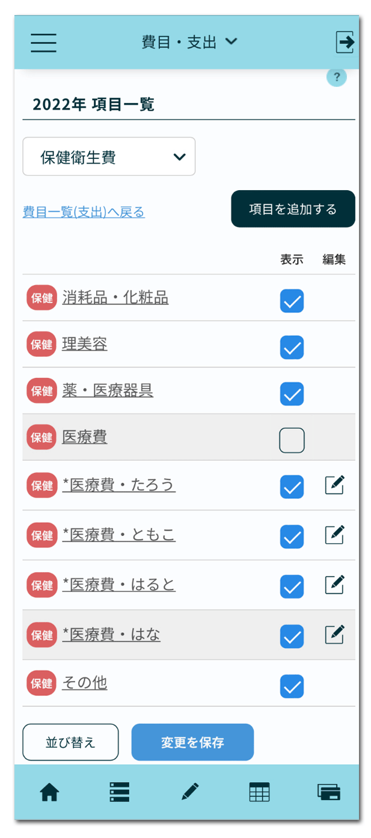Viewport: 371px width, 838px height.
Task: Enable display for 医療費
Action: [x=292, y=440]
